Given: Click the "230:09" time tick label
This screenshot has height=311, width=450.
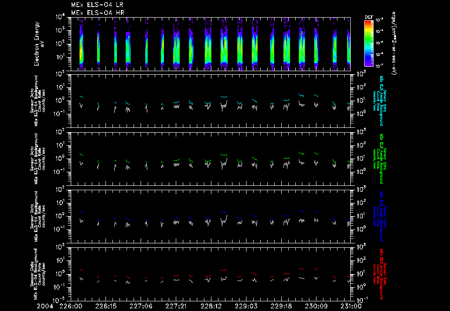Looking at the screenshot, I should pos(316,306).
